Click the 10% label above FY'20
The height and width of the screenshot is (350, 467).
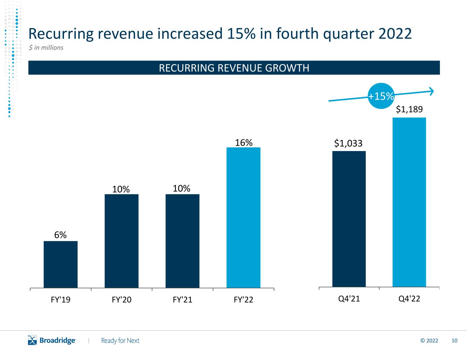121,189
